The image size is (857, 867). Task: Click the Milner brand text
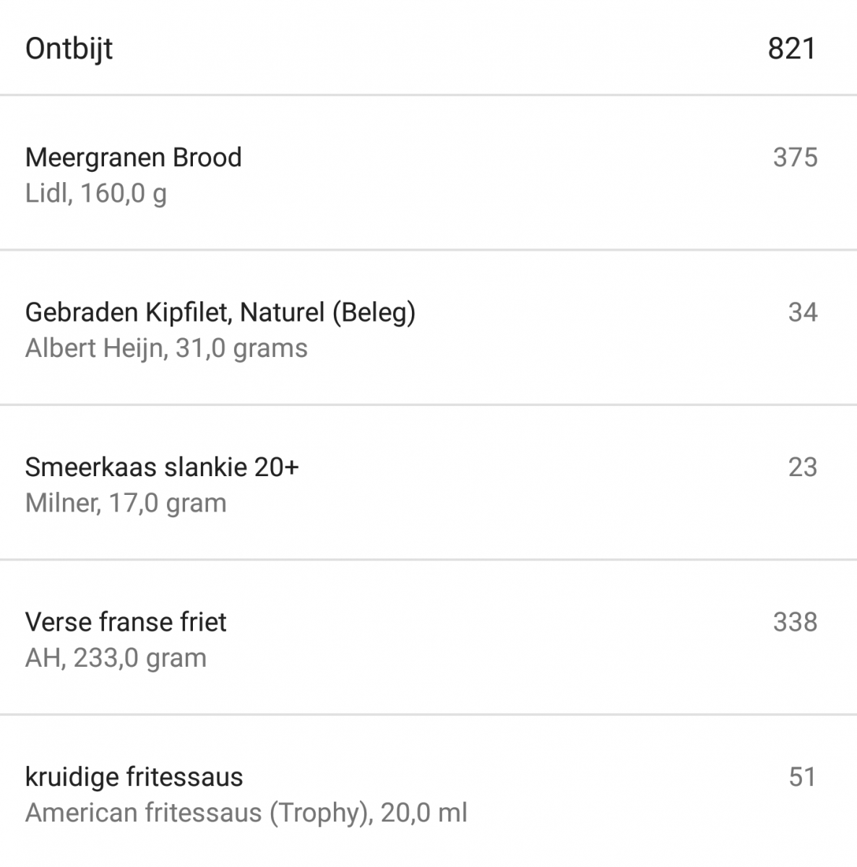pyautogui.click(x=61, y=503)
